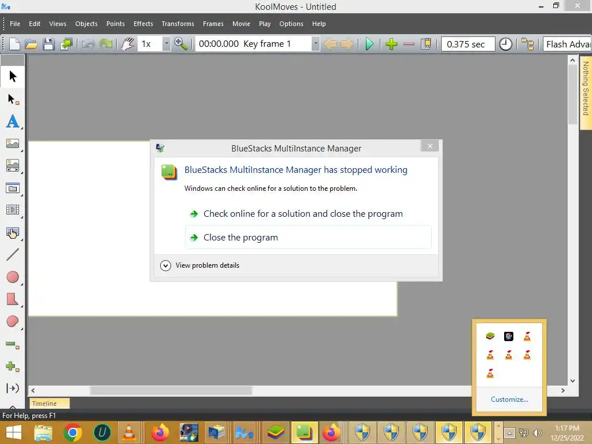Open the Views menu
Image resolution: width=592 pixels, height=444 pixels.
[57, 24]
